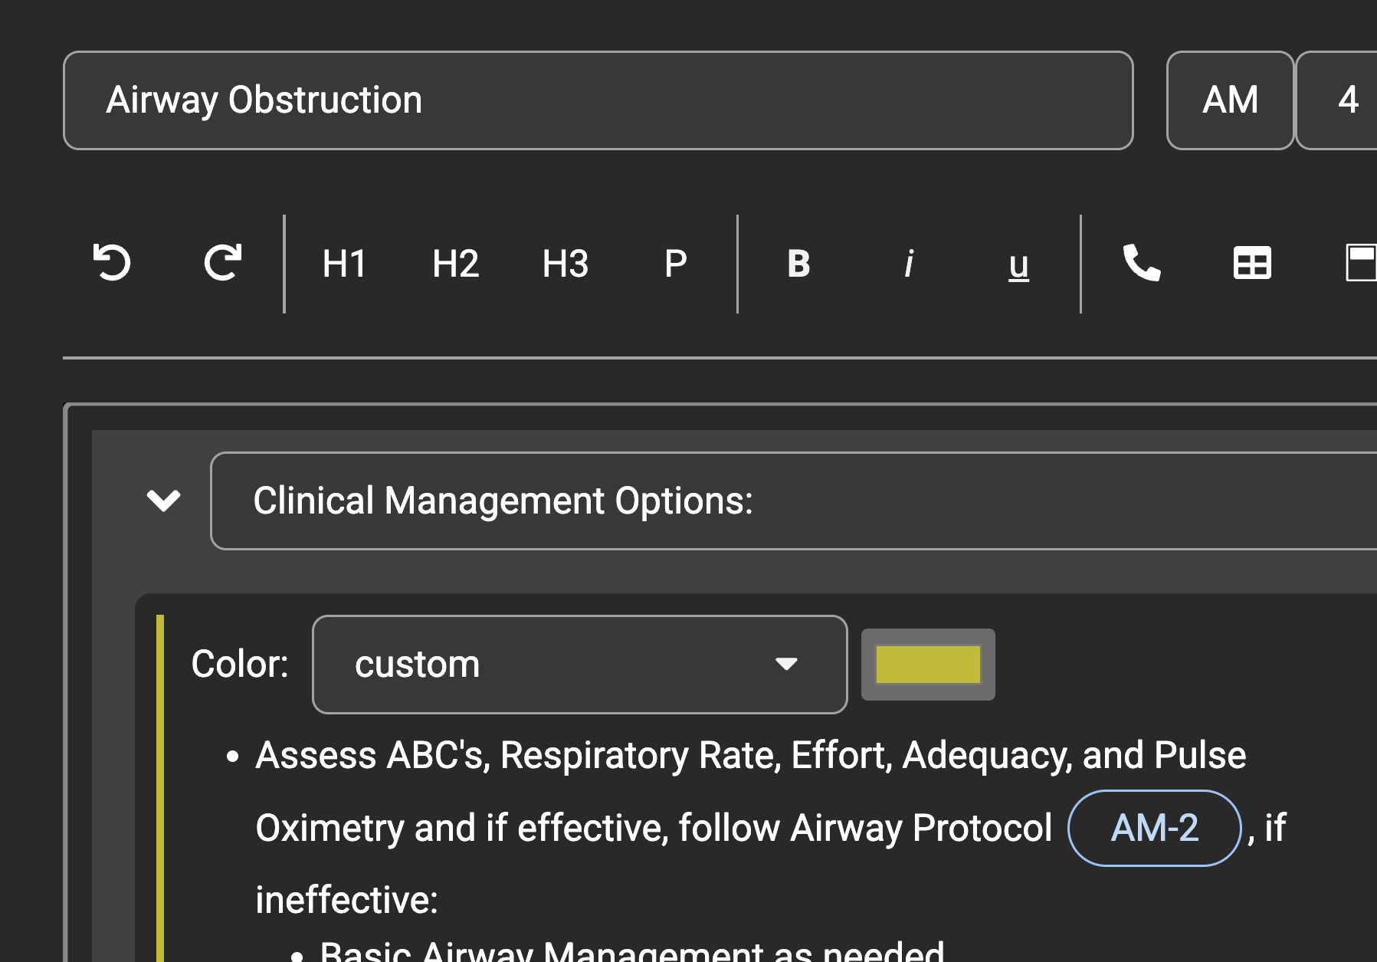This screenshot has width=1377, height=962.
Task: Collapse the Clinical Management Options section
Action: click(163, 501)
